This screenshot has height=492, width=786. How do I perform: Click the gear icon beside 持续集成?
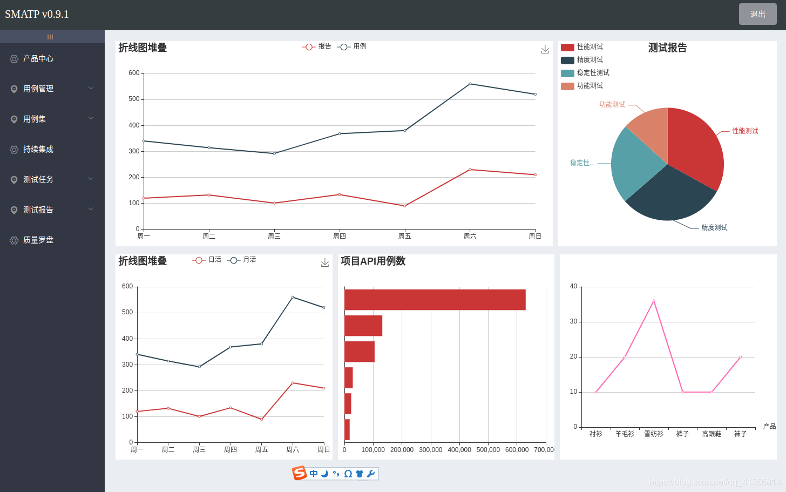click(x=14, y=150)
